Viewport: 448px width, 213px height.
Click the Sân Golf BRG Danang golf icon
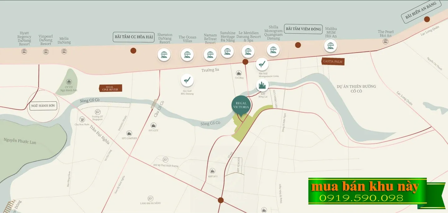click(x=187, y=80)
